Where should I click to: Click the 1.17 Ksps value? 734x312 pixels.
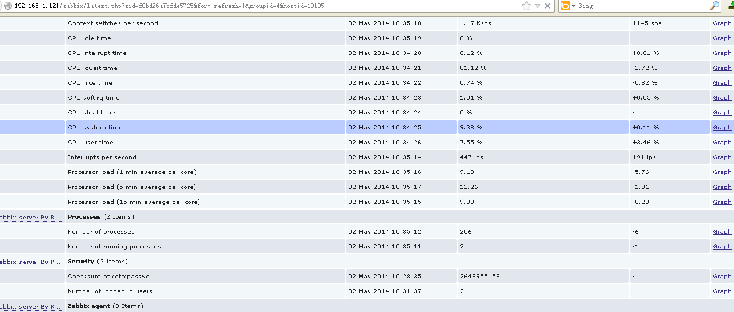pos(475,23)
